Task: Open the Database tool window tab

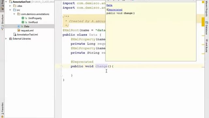Action: (x=207, y=28)
